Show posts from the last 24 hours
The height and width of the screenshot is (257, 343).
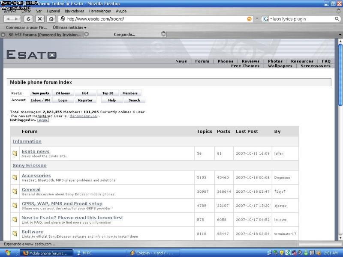(x=63, y=93)
